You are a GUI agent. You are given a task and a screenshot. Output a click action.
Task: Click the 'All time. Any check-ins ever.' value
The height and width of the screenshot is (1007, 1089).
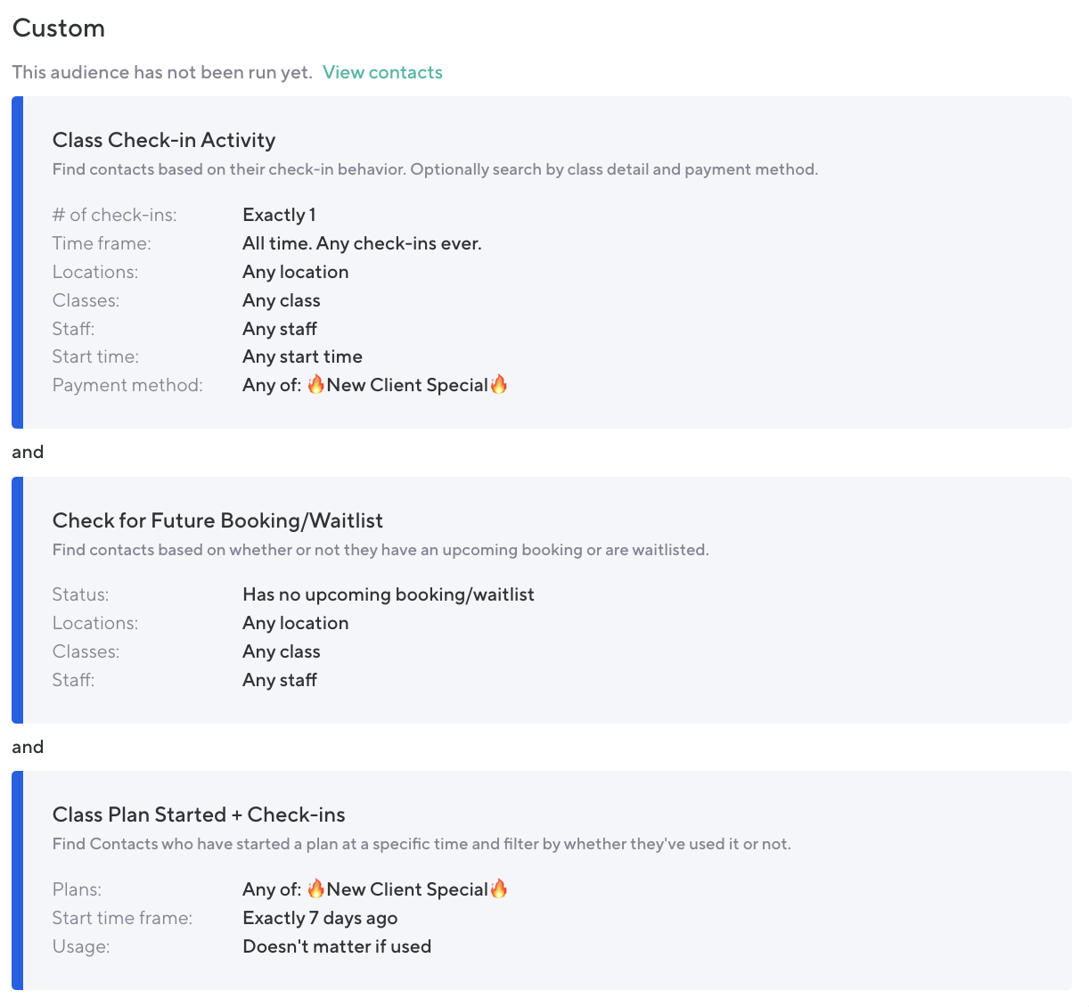coord(362,243)
